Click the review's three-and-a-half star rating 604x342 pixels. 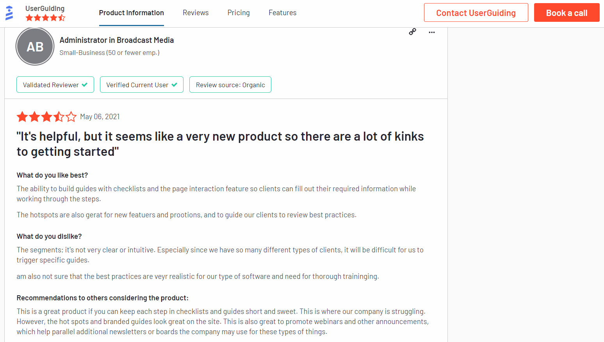pos(47,116)
